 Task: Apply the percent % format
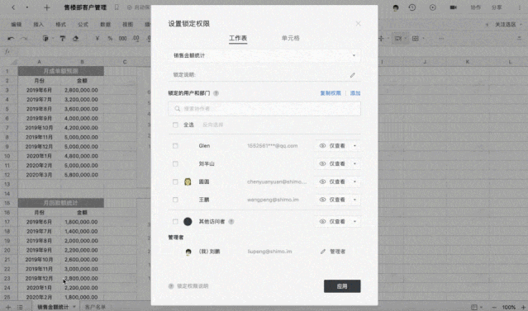coord(110,39)
